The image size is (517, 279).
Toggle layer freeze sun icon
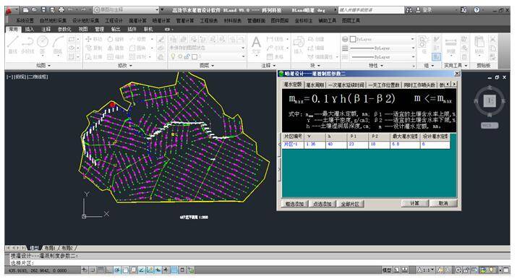[x=180, y=56]
